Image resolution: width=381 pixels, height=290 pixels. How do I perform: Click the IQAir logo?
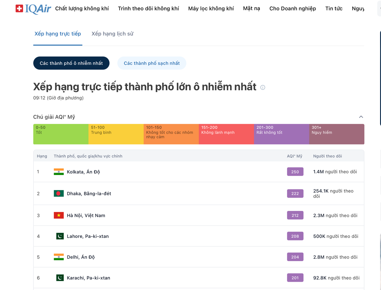click(33, 9)
